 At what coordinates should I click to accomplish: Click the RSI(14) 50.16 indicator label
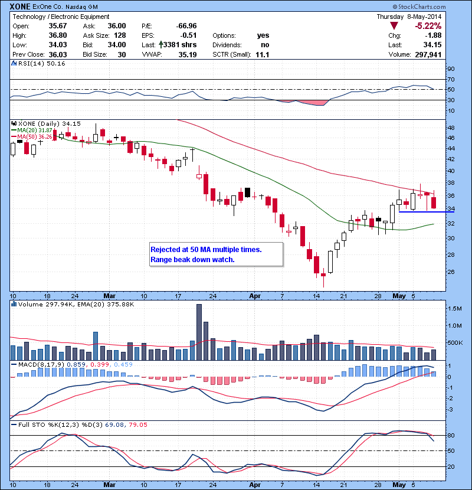coord(41,63)
